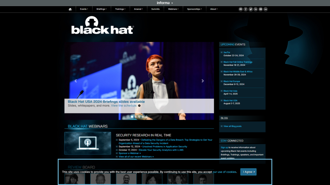This screenshot has width=330, height=185.
Task: Click the Black Hat logo
Action: click(x=102, y=25)
